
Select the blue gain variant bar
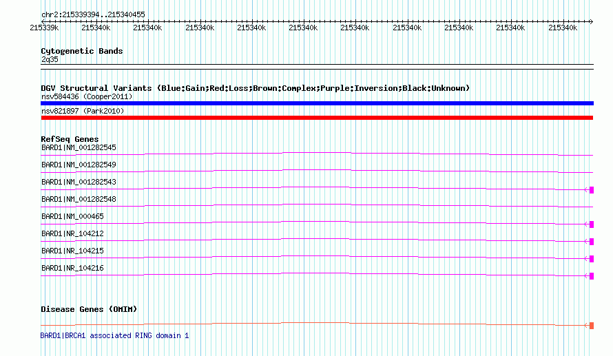point(317,103)
